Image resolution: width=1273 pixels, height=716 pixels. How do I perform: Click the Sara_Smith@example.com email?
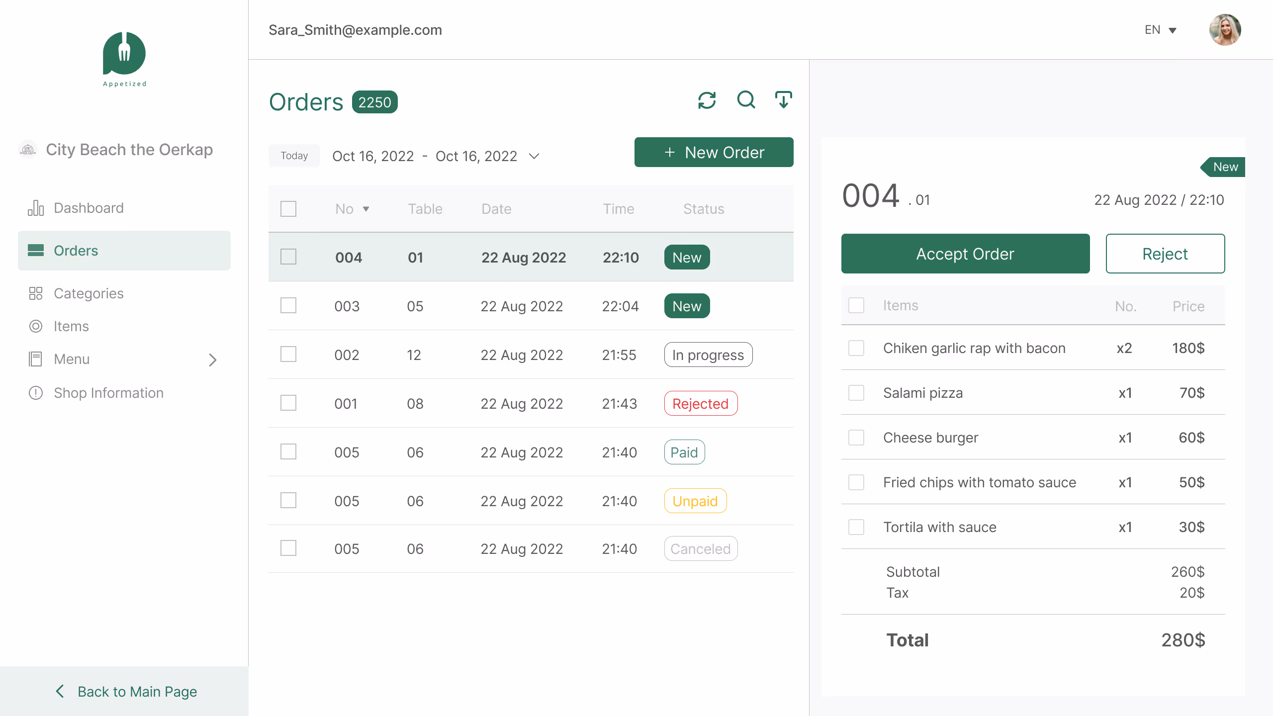pos(355,30)
